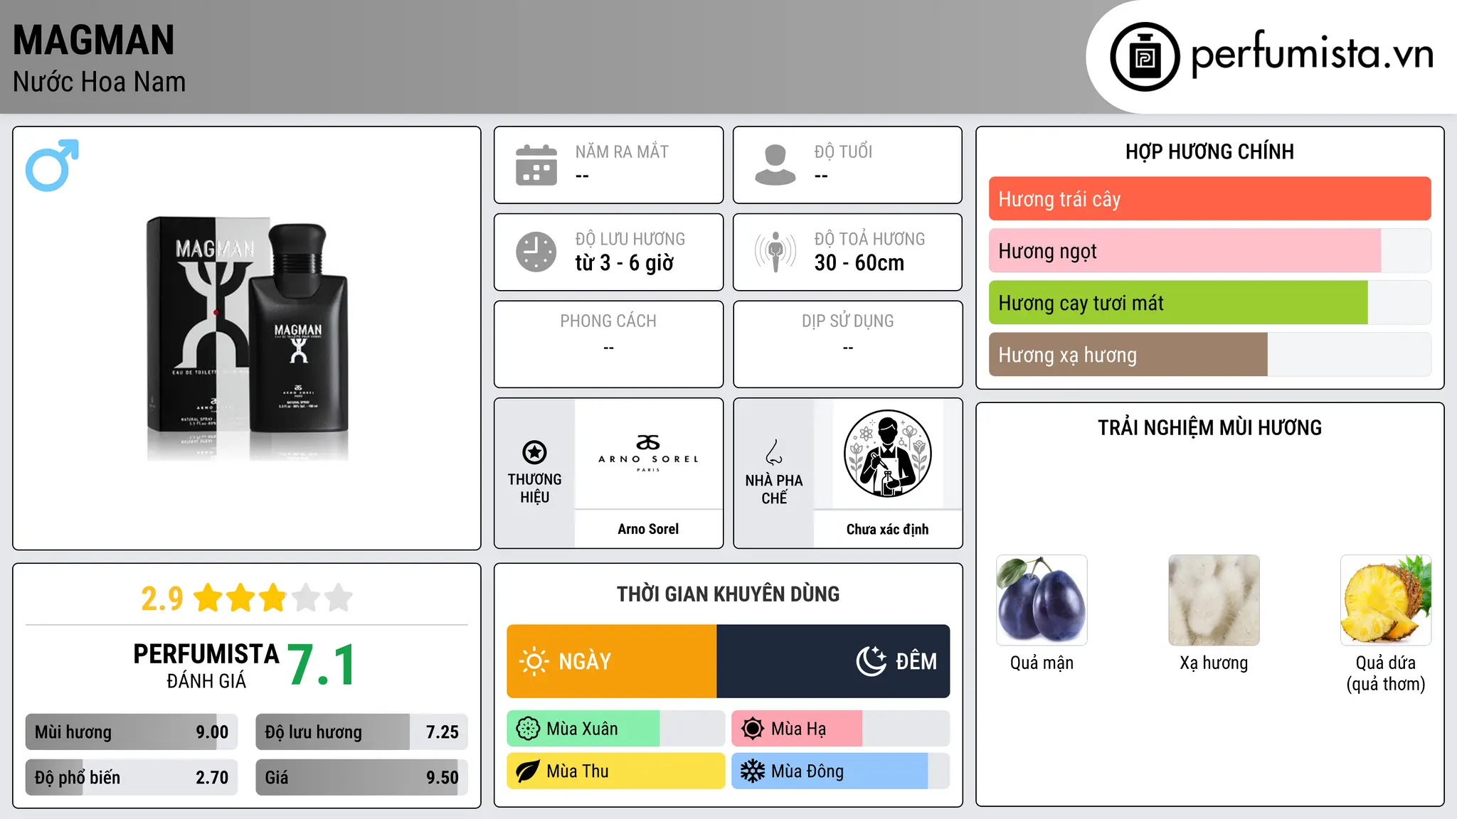Click the nose icon above Nhà pha chế

(x=774, y=452)
